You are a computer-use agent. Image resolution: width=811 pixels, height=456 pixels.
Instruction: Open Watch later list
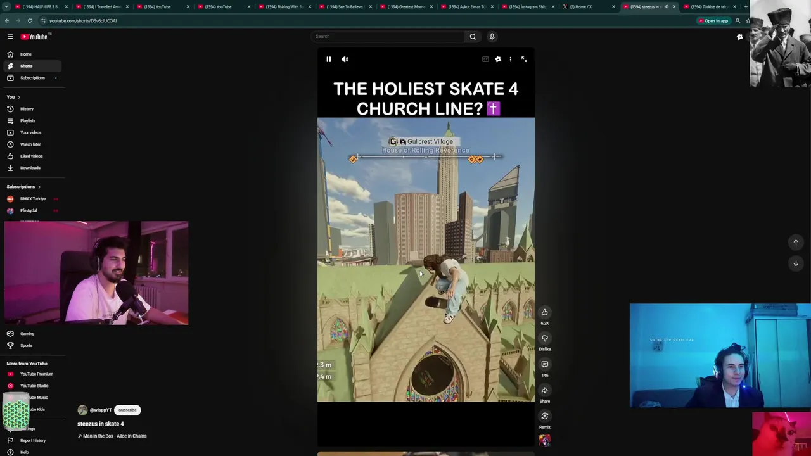click(x=32, y=144)
